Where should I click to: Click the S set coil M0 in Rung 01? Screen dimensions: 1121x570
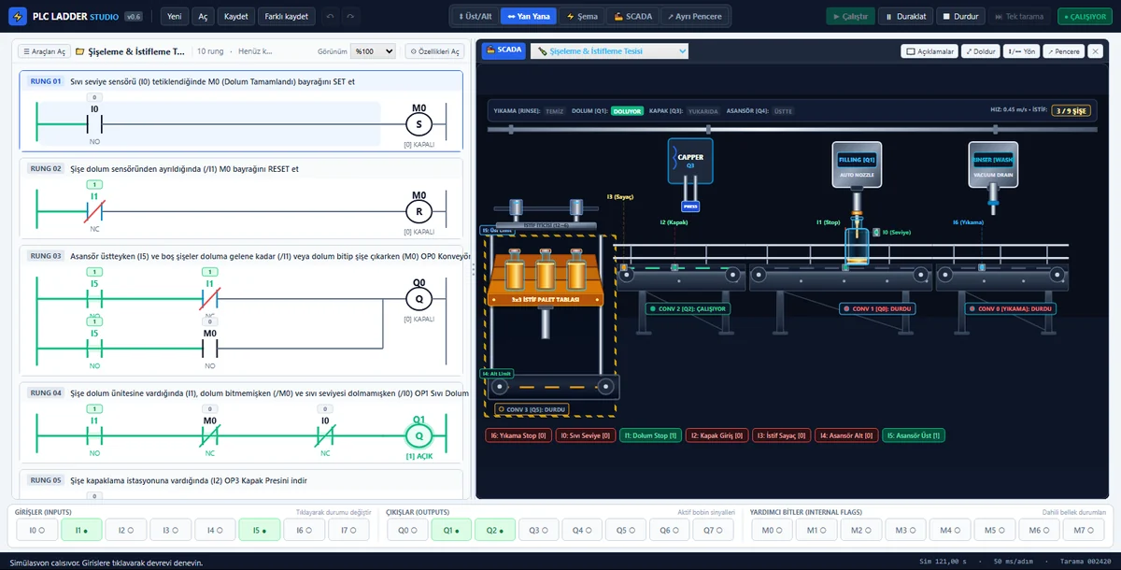click(x=419, y=124)
